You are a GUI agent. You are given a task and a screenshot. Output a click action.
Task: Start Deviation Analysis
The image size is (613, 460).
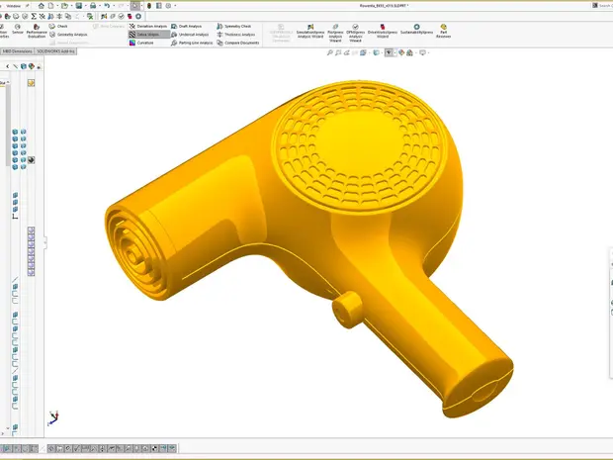click(x=148, y=26)
